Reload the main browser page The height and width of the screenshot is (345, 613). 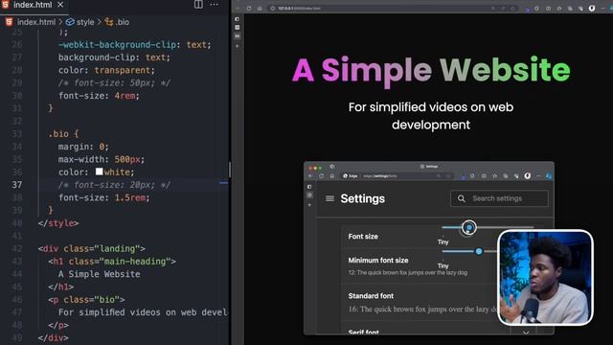coord(249,9)
